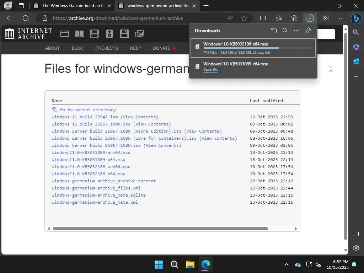
Task: Click Edge icon in taskbar
Action: coord(206,264)
